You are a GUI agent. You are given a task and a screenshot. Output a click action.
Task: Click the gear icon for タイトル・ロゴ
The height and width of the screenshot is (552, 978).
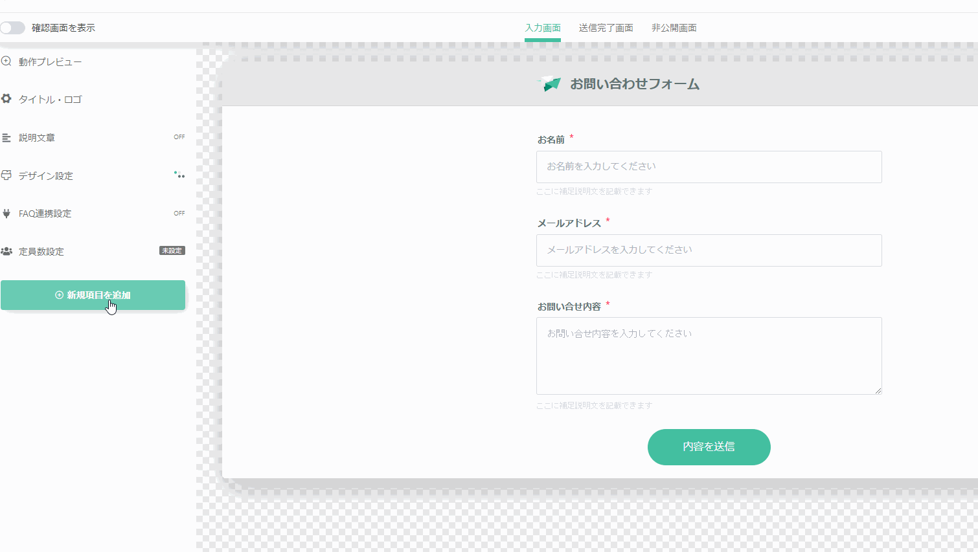[6, 99]
